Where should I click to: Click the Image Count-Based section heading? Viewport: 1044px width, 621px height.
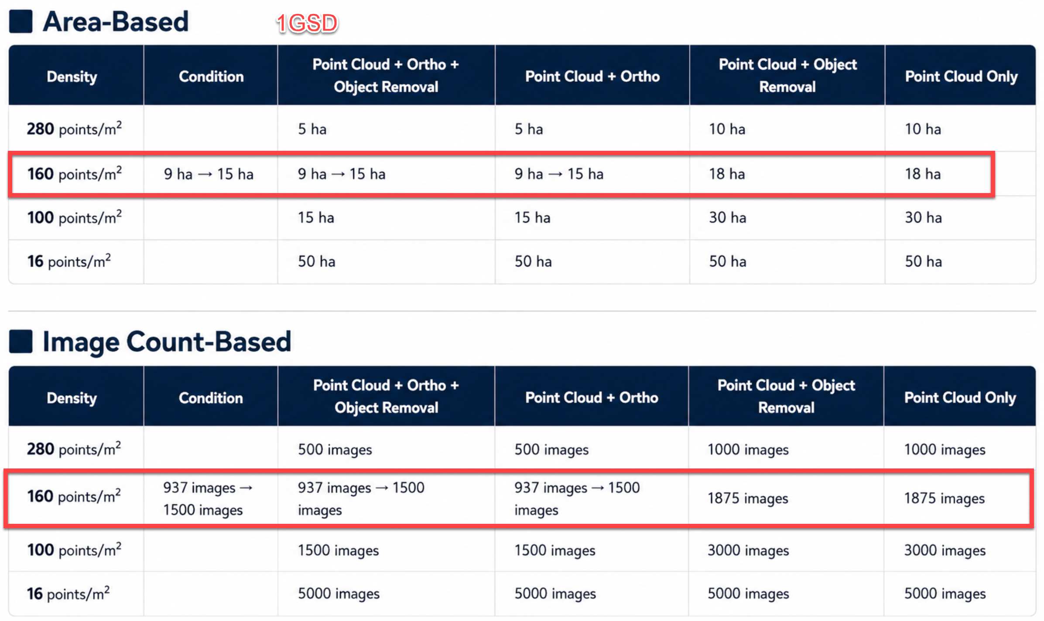tap(167, 342)
